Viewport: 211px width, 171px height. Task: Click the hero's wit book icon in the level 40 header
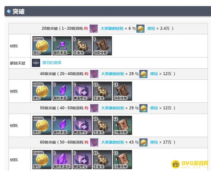pyautogui.click(x=94, y=74)
